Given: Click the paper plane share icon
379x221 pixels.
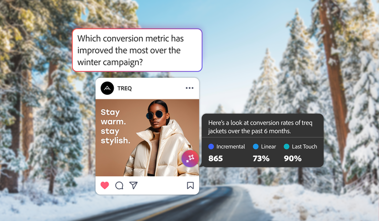Looking at the screenshot, I should click(133, 185).
